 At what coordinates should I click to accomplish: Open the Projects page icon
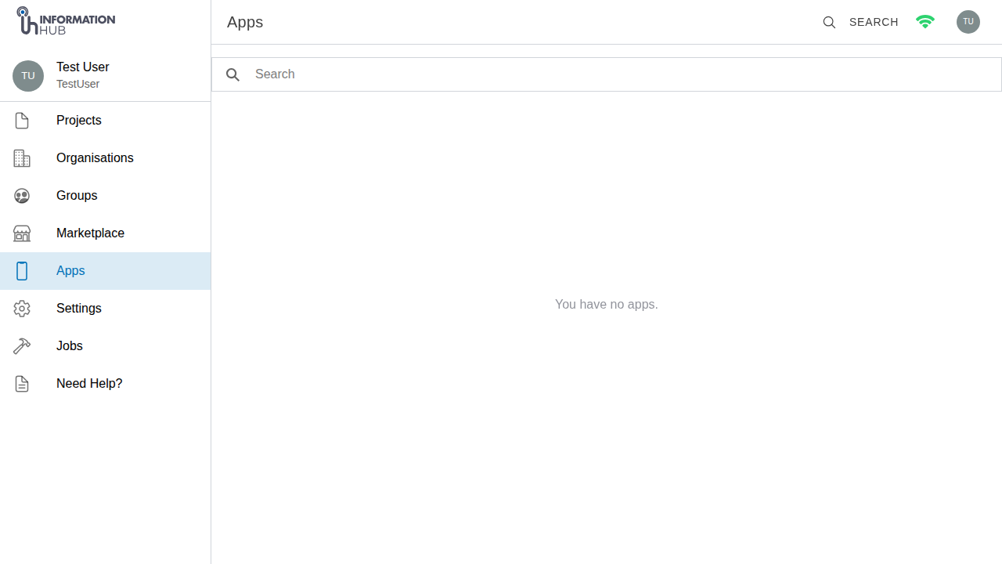(22, 121)
